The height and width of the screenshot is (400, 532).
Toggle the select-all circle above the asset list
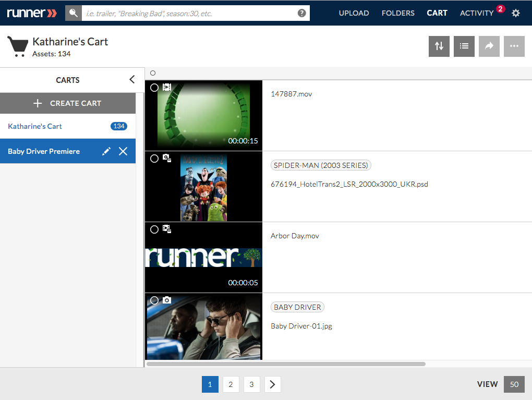click(x=153, y=73)
